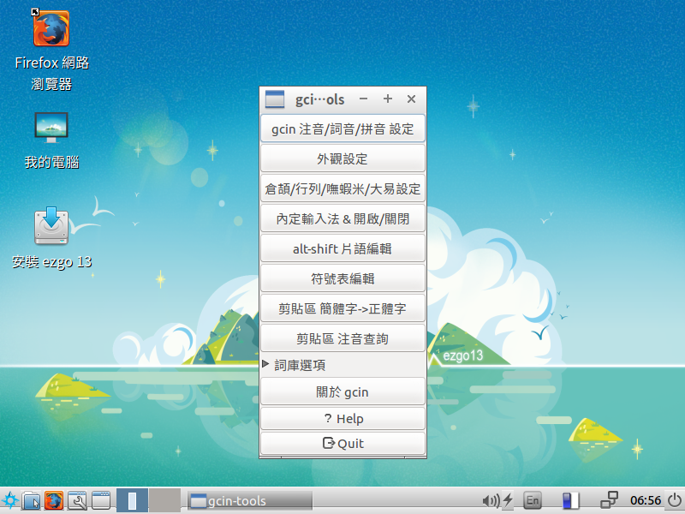Click the show desktop window icon in taskbar
Screen dimensions: 685x514
[101, 500]
